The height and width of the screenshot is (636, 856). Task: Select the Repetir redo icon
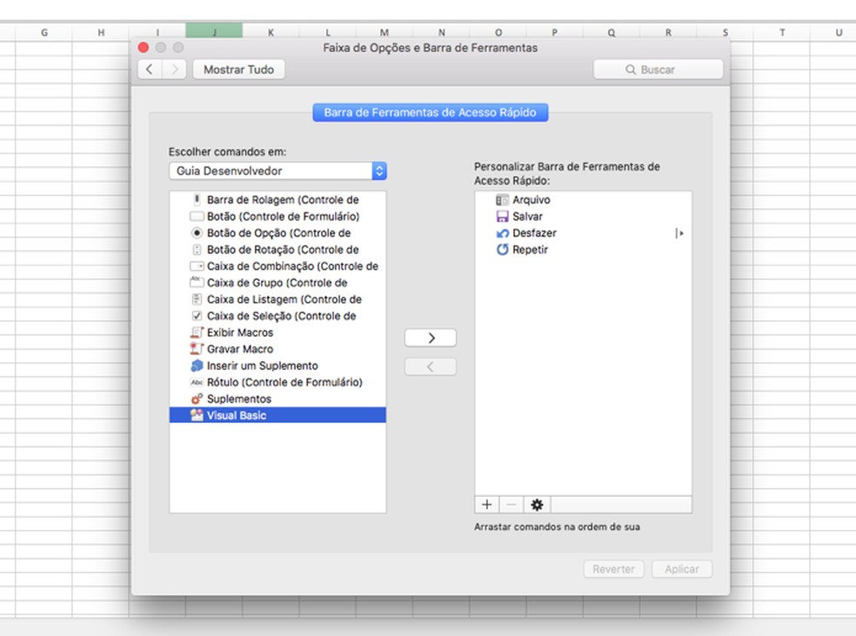click(502, 250)
